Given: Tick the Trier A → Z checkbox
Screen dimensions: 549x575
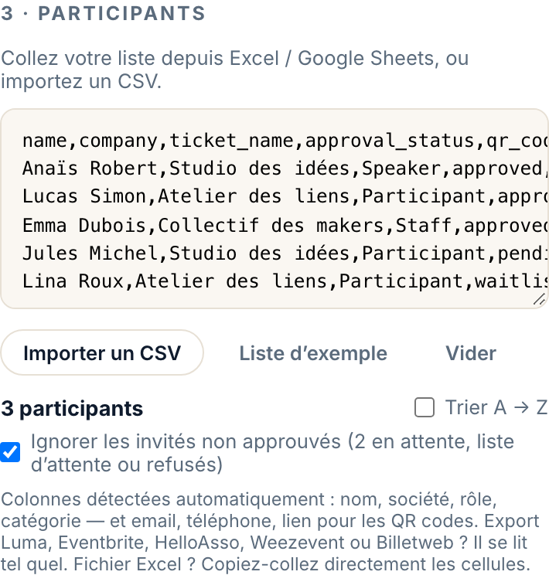Looking at the screenshot, I should [425, 407].
